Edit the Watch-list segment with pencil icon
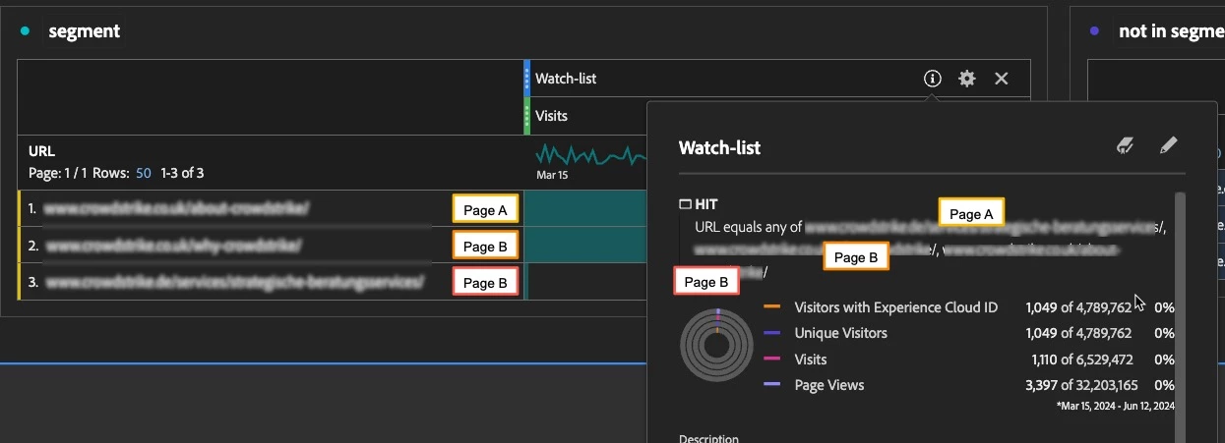Screen dimensions: 1225x443 pyautogui.click(x=1168, y=146)
